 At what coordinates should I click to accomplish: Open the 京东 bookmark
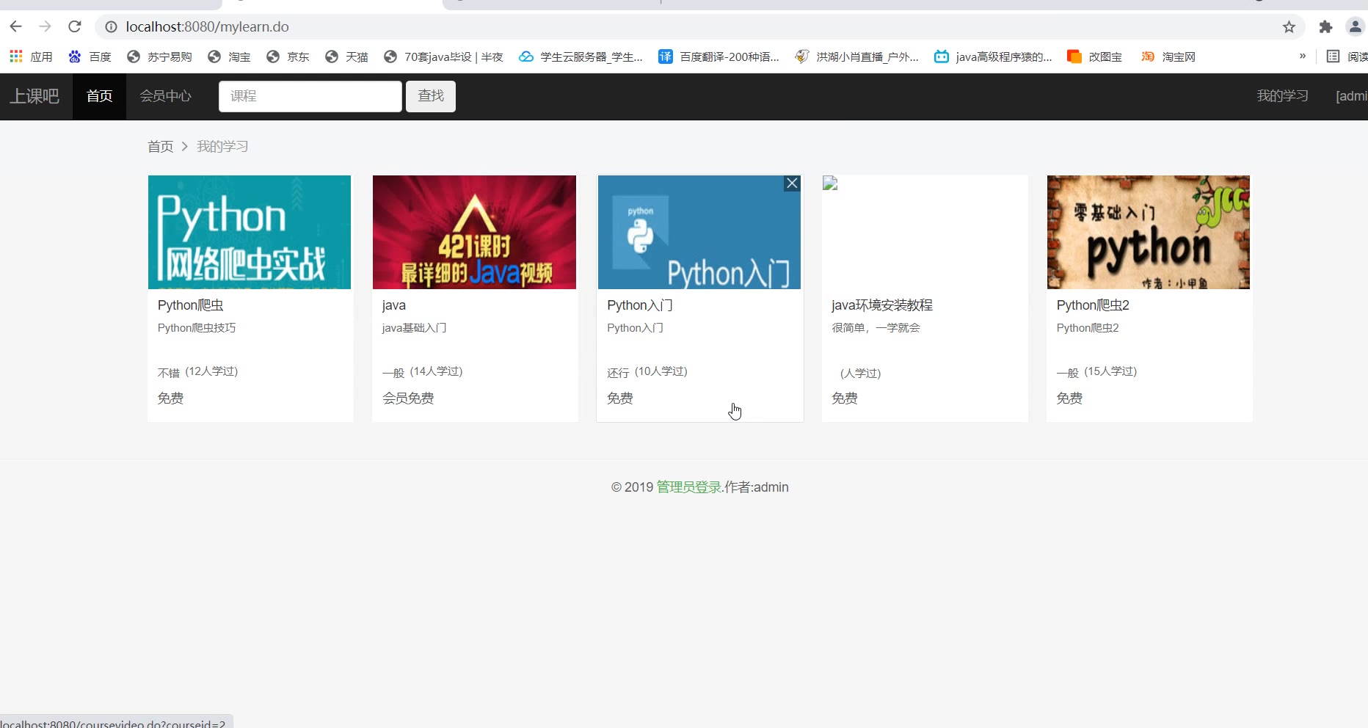(x=288, y=57)
